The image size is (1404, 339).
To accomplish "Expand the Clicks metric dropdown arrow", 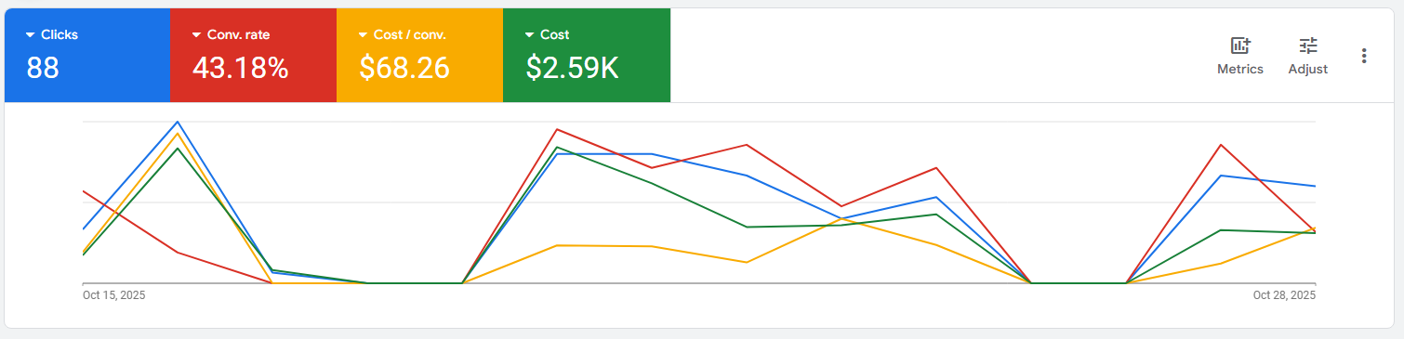I will tap(30, 35).
